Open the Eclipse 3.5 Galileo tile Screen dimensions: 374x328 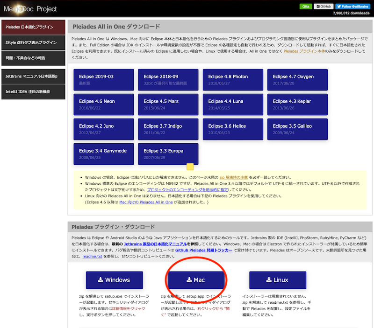point(297,129)
